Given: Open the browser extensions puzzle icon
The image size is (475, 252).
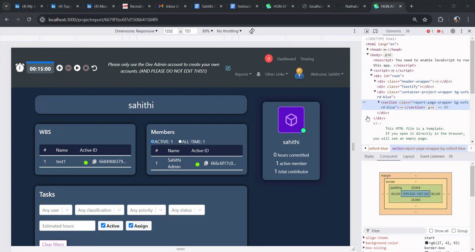Looking at the screenshot, I should (x=441, y=20).
